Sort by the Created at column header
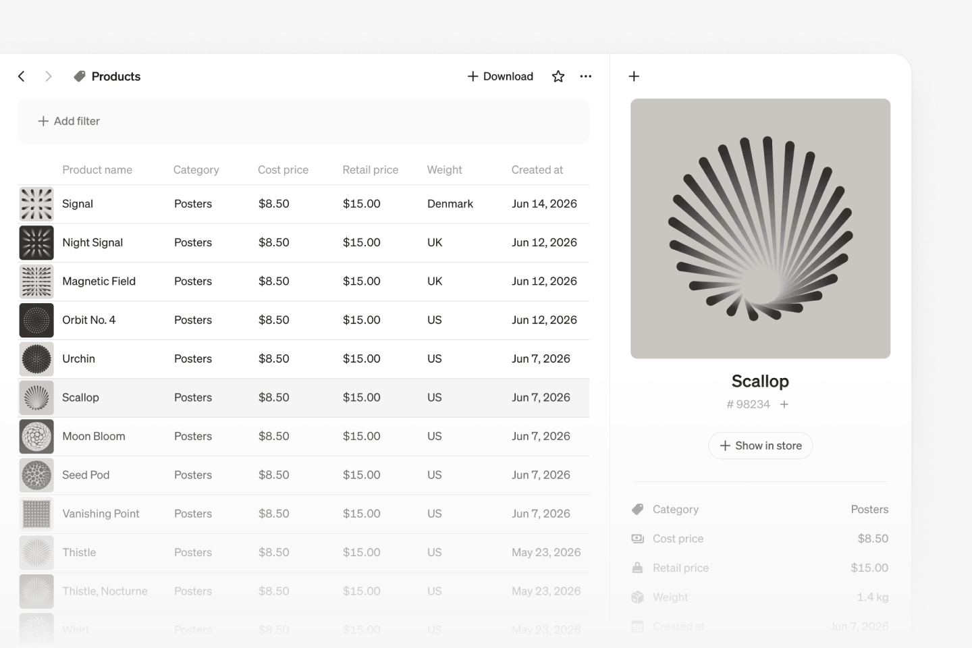The height and width of the screenshot is (648, 972). pos(537,169)
